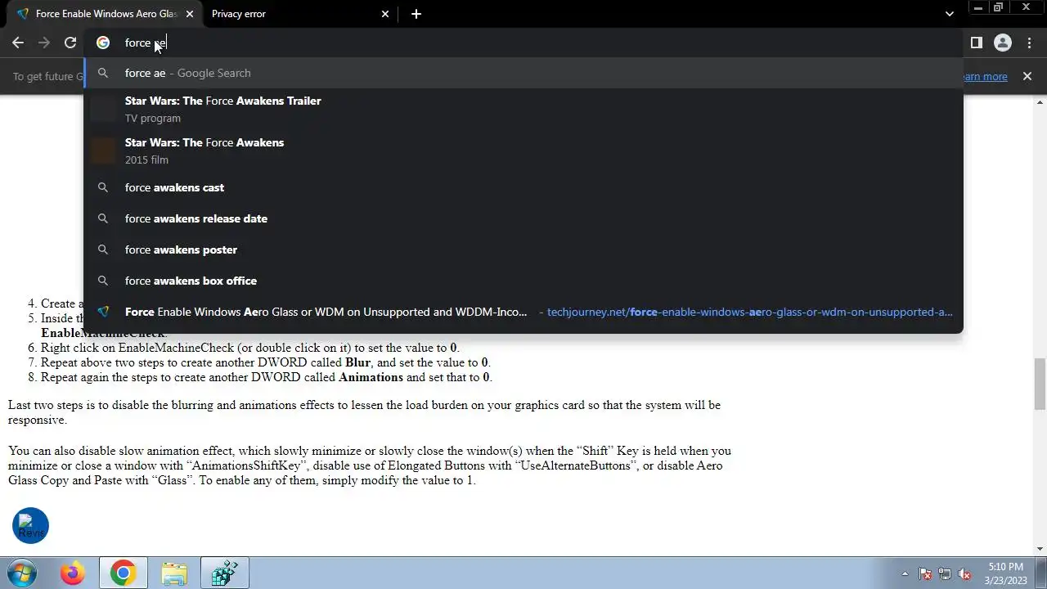The width and height of the screenshot is (1047, 589).
Task: Click the muted volume tray icon
Action: [x=965, y=574]
